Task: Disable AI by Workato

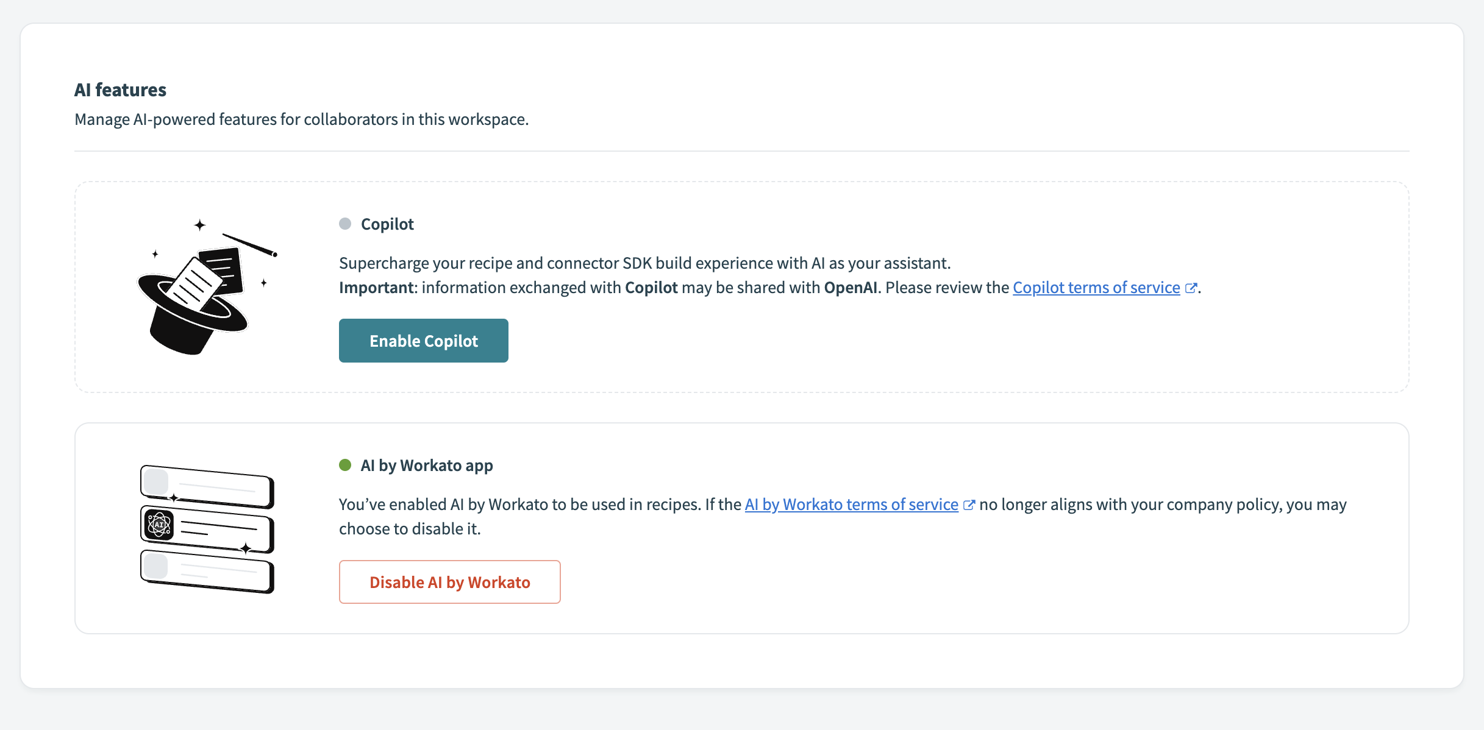Action: (449, 581)
